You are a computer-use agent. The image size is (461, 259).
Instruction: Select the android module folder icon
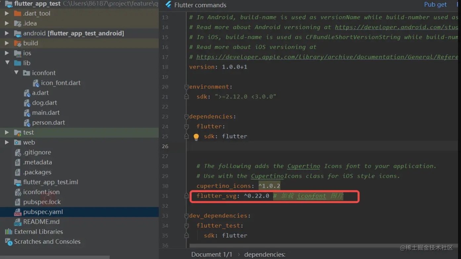(18, 33)
